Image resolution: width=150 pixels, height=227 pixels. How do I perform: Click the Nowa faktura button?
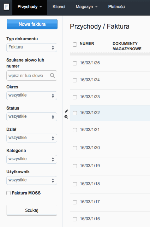click(x=32, y=24)
